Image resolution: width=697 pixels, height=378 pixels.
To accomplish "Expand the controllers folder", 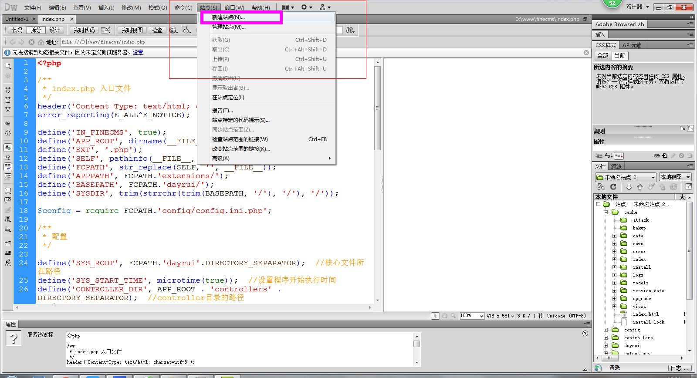I will (x=606, y=337).
